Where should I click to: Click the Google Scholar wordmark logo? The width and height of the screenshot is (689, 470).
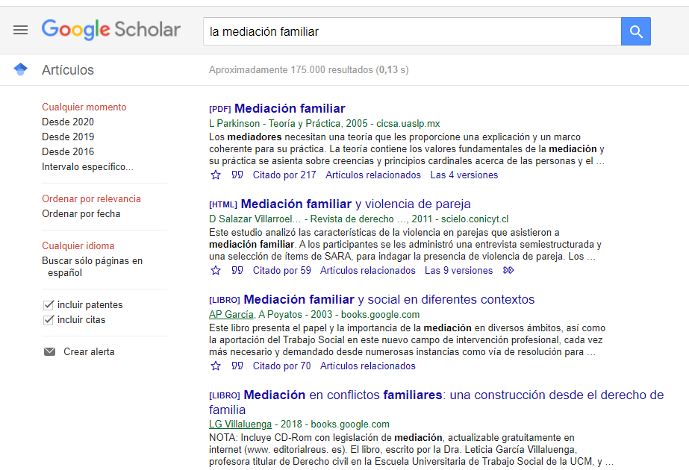click(x=110, y=30)
